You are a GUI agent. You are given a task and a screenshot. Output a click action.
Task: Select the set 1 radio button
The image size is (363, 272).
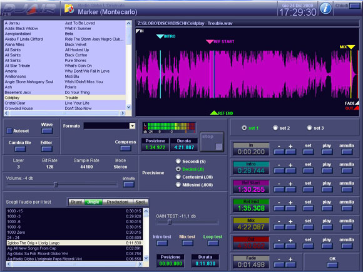click(244, 128)
